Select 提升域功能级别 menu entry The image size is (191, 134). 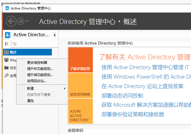click(x=40, y=75)
